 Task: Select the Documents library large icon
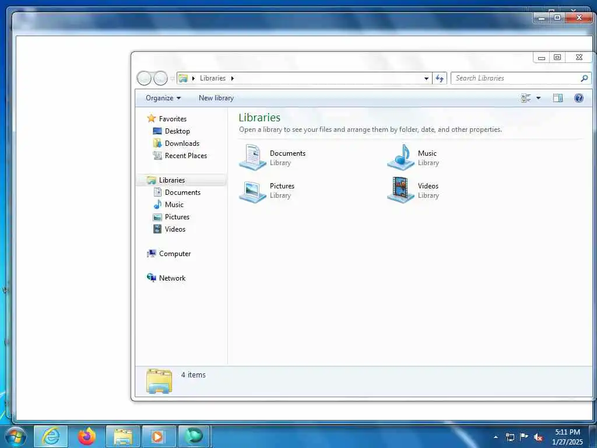tap(252, 157)
